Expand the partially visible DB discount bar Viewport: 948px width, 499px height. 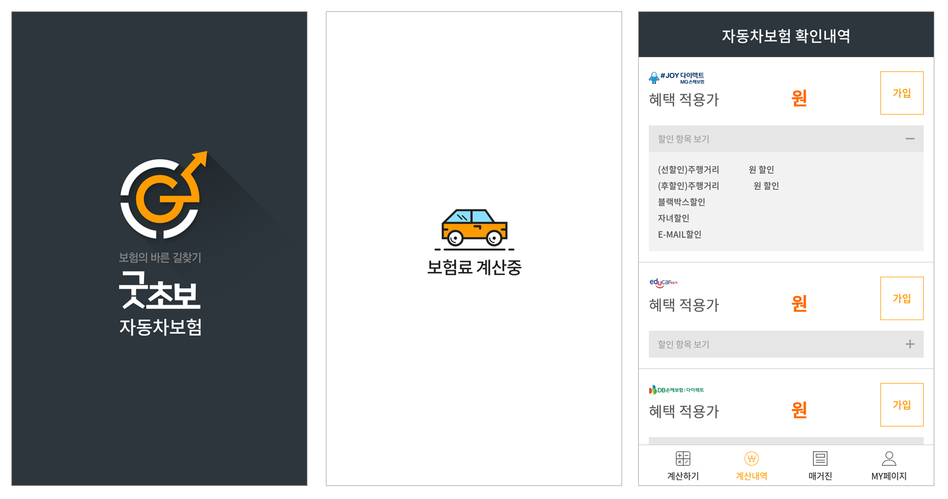(786, 441)
